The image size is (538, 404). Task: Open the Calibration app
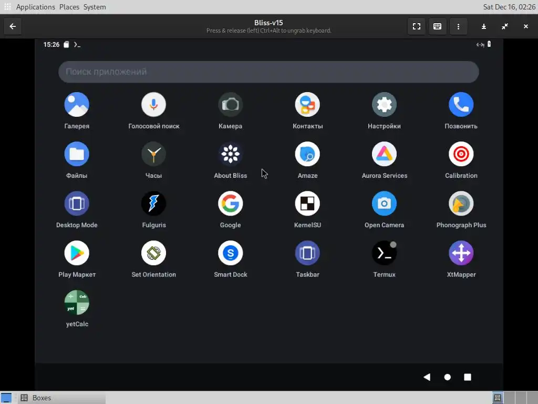pos(461,154)
